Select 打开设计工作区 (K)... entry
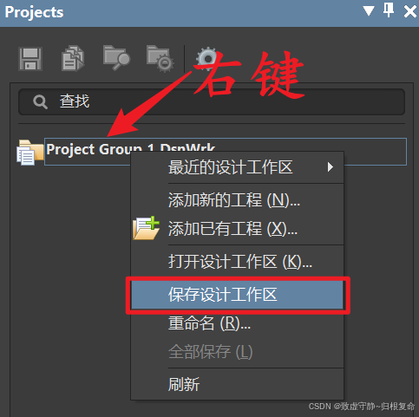Viewport: 419px width, 417px height. (x=237, y=262)
